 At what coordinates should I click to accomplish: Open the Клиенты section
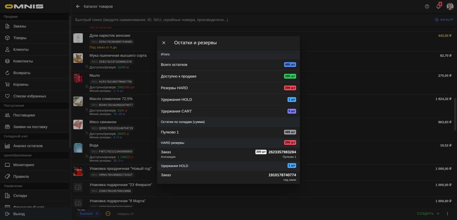(x=7, y=49)
